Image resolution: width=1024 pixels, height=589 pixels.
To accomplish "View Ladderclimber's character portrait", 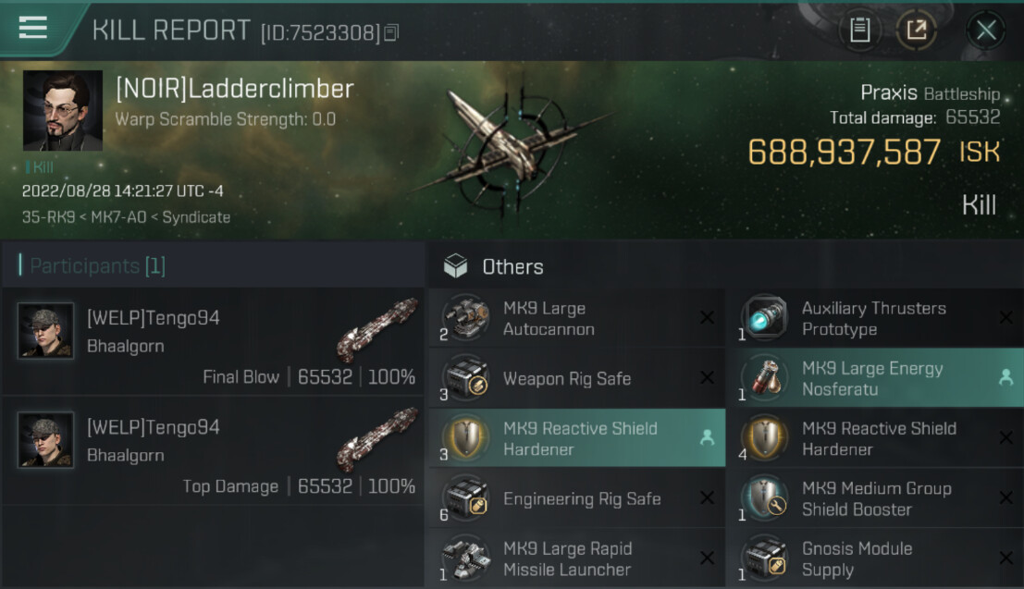I will (63, 110).
